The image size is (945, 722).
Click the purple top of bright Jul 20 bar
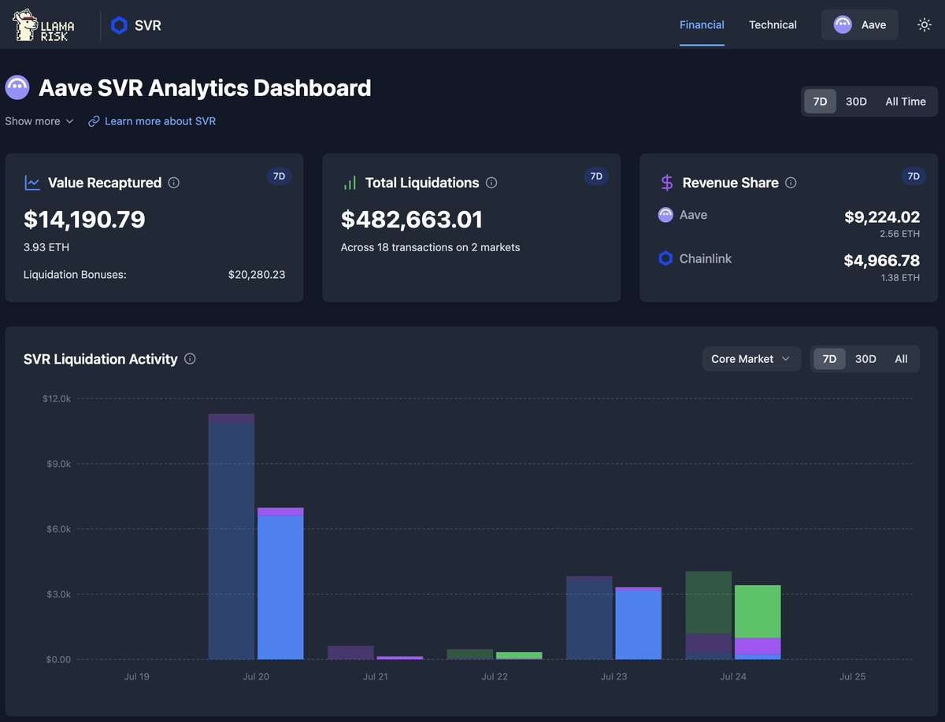(280, 512)
